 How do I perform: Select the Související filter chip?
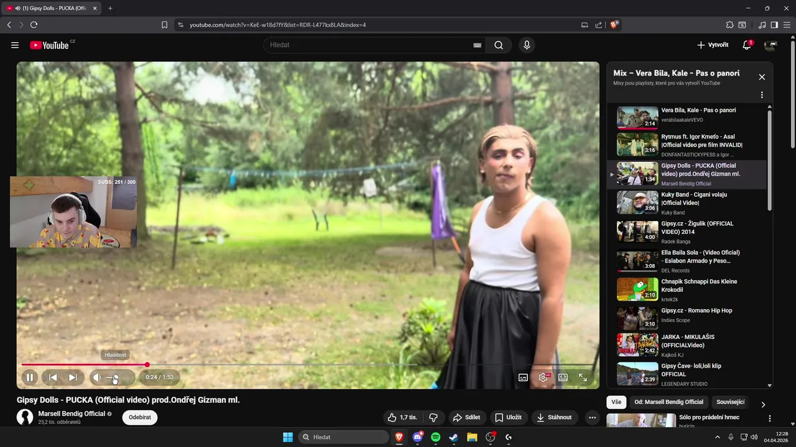730,402
